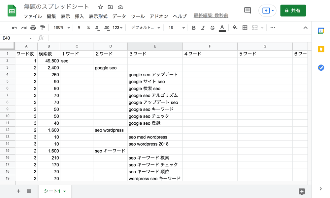Select the paint format roller icon
The height and width of the screenshot is (198, 330).
[42, 28]
